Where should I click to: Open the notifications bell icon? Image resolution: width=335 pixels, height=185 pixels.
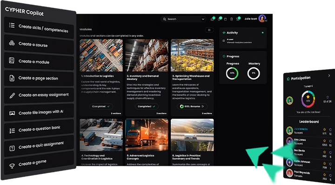[219, 19]
